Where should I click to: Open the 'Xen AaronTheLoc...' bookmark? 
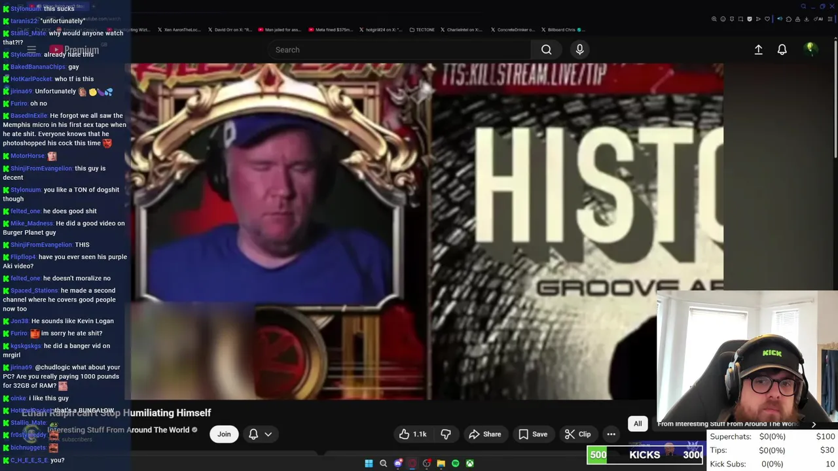[x=178, y=29]
